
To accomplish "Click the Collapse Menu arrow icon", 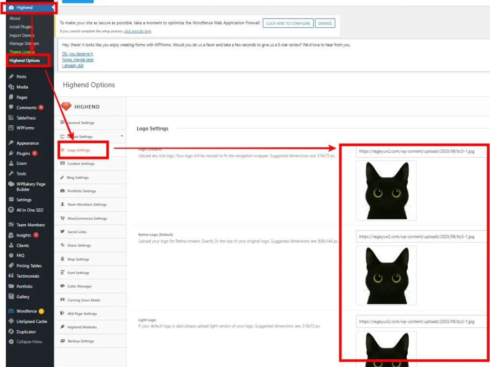I will click(x=11, y=342).
